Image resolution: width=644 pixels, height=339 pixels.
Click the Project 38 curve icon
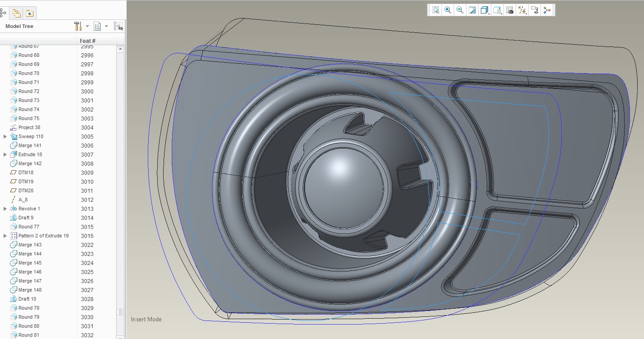pyautogui.click(x=13, y=127)
